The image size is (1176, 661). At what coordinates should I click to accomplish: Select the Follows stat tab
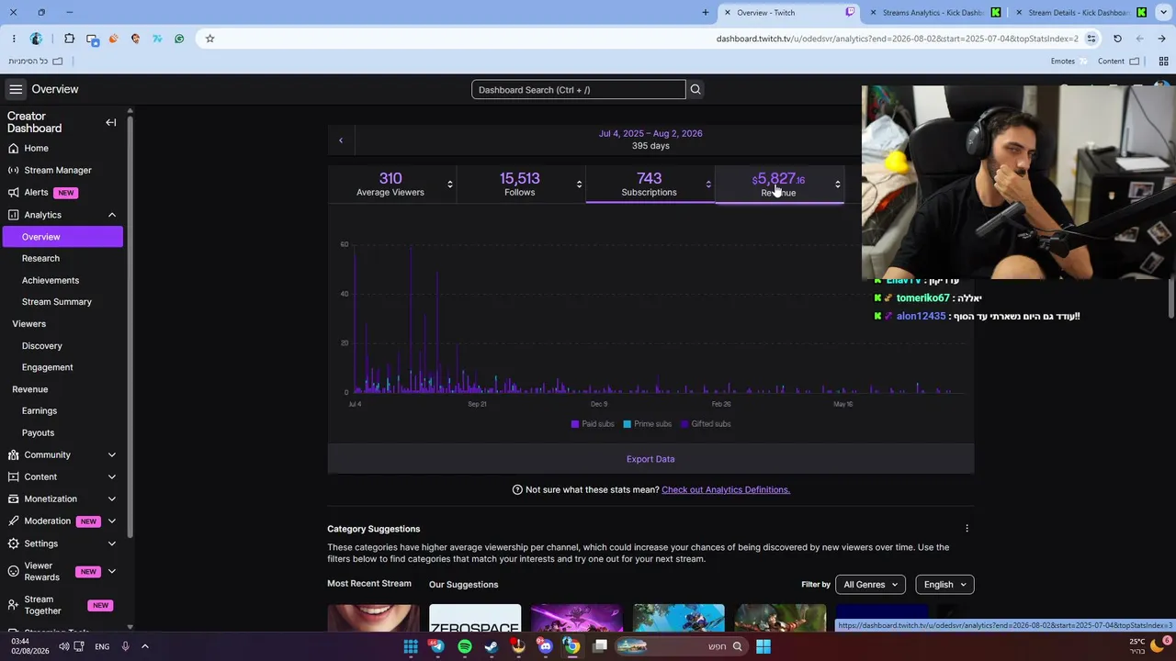point(519,184)
